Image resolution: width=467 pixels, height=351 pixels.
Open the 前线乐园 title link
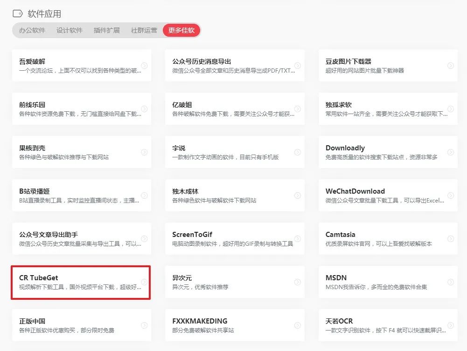(32, 105)
